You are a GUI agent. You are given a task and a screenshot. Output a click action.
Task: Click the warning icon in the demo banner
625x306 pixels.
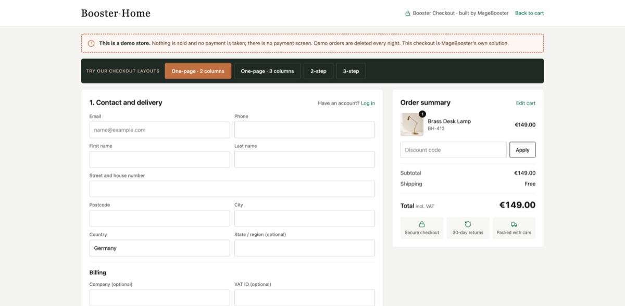point(91,43)
